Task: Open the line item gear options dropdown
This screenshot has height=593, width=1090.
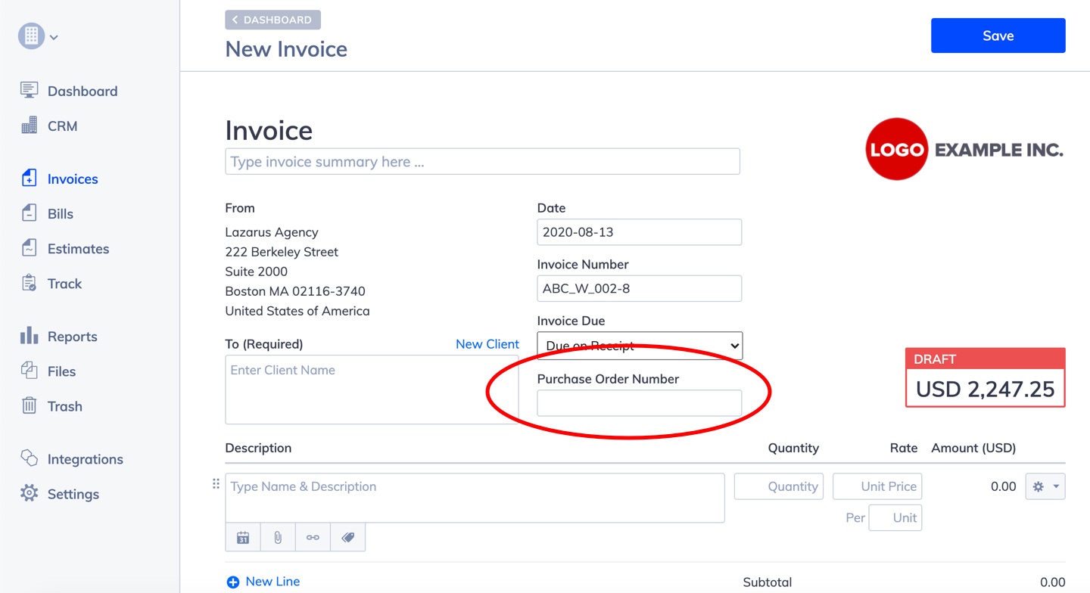Action: (1045, 486)
